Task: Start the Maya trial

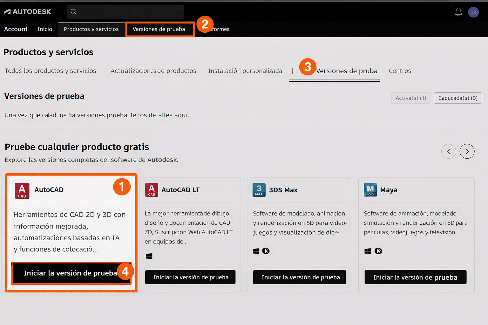Action: pyautogui.click(x=416, y=277)
